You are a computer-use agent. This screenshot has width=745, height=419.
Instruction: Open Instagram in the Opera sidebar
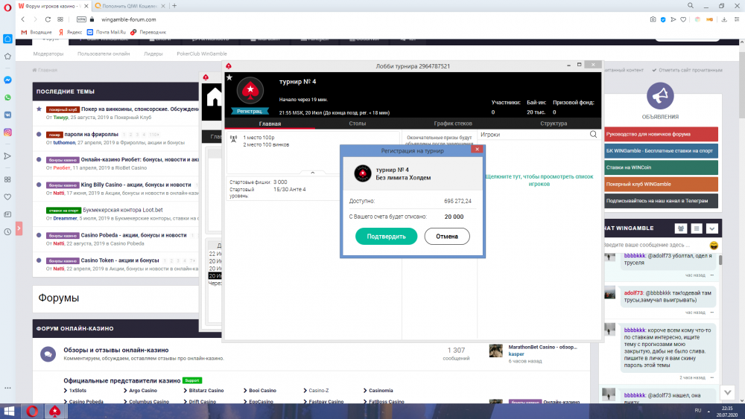7,132
